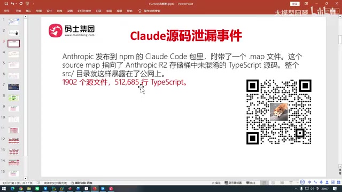Switch to the 插入 (Insert) ribbon tab
342x192 pixels.
[x=28, y=11]
